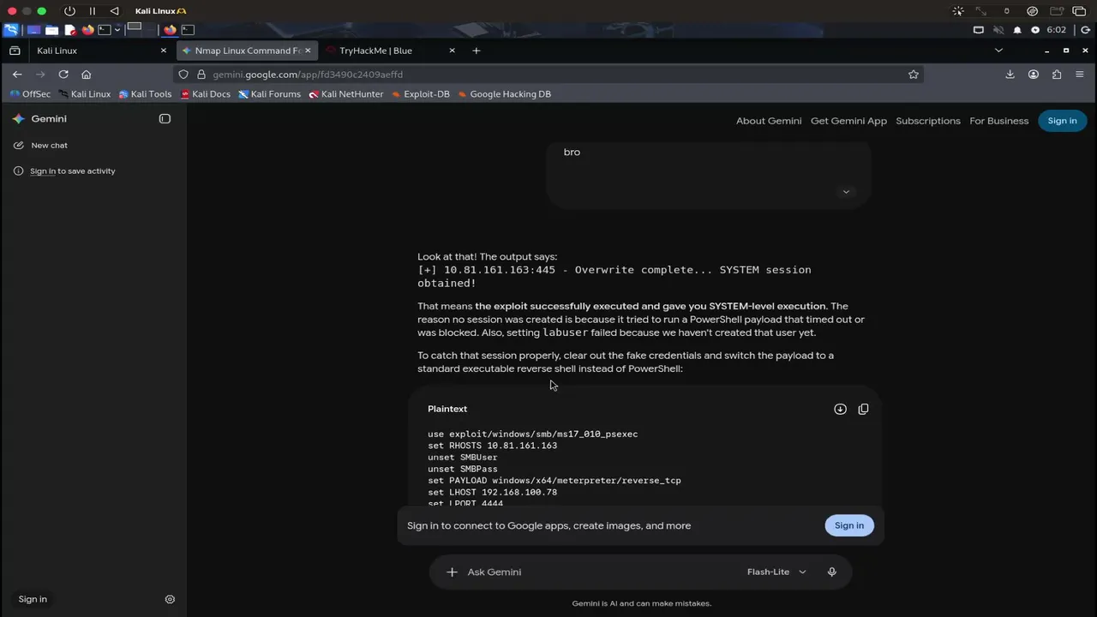Copy the Plaintext code block
This screenshot has width=1097, height=617.
pyautogui.click(x=863, y=410)
